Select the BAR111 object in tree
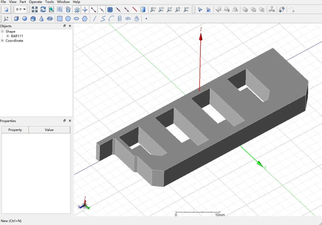The height and width of the screenshot is (225, 322). tap(17, 36)
